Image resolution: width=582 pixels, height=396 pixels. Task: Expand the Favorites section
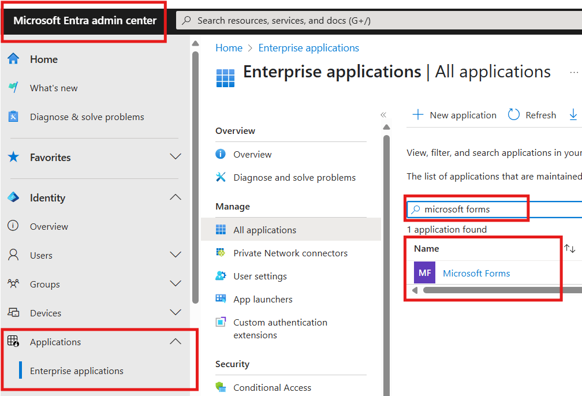(x=176, y=157)
